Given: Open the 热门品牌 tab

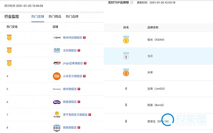Looking at the screenshot, I should [72, 16].
